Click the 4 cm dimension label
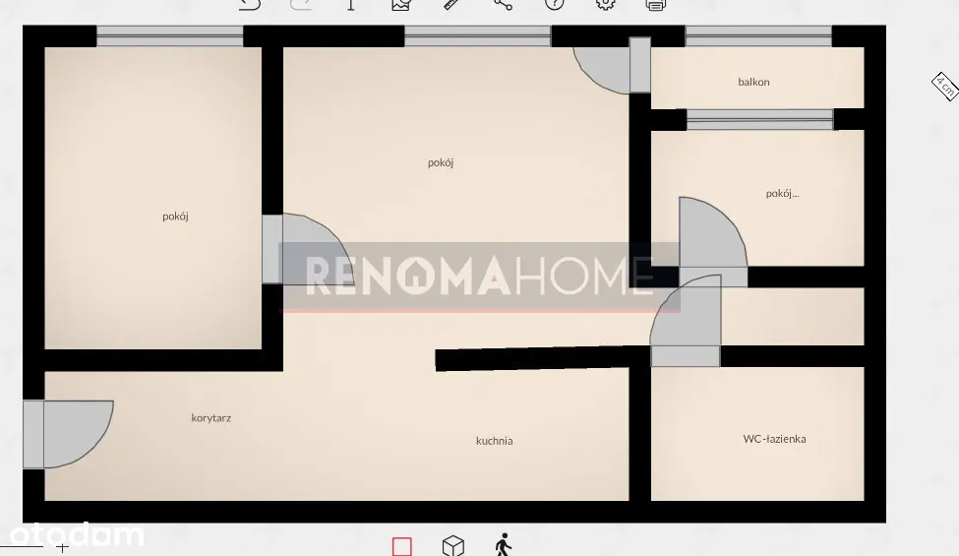959x556 pixels. tap(944, 87)
